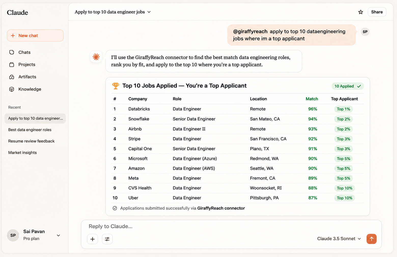
Task: Click the orange Claude asterisk avatar
Action: 96,57
